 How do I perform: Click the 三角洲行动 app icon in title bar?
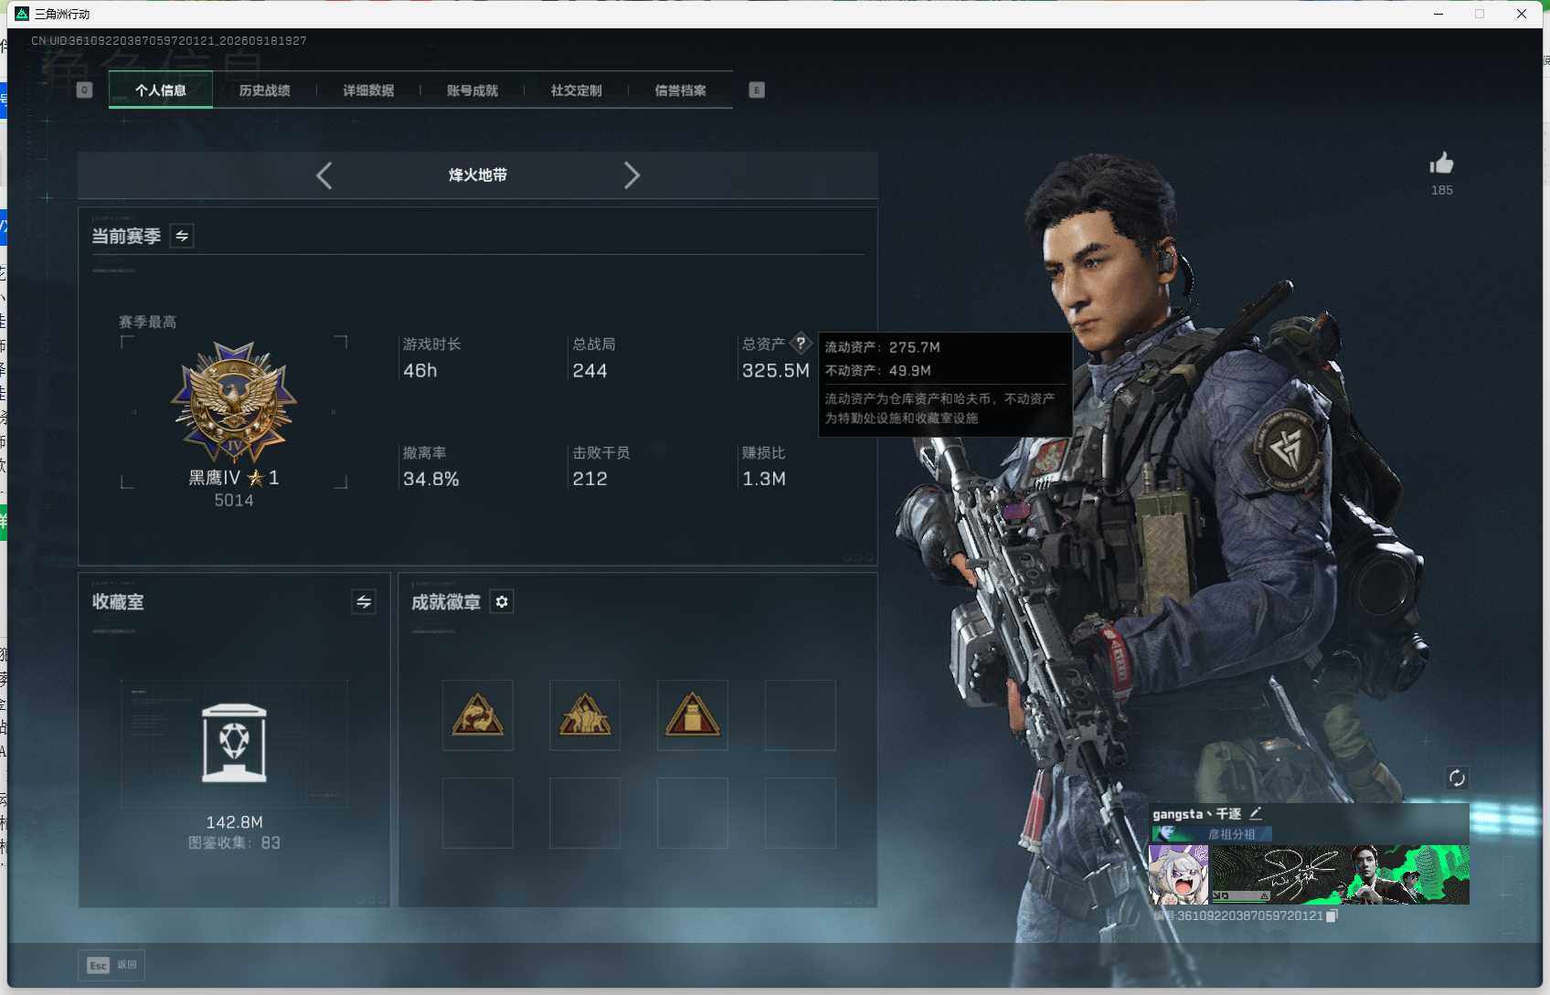coord(22,14)
